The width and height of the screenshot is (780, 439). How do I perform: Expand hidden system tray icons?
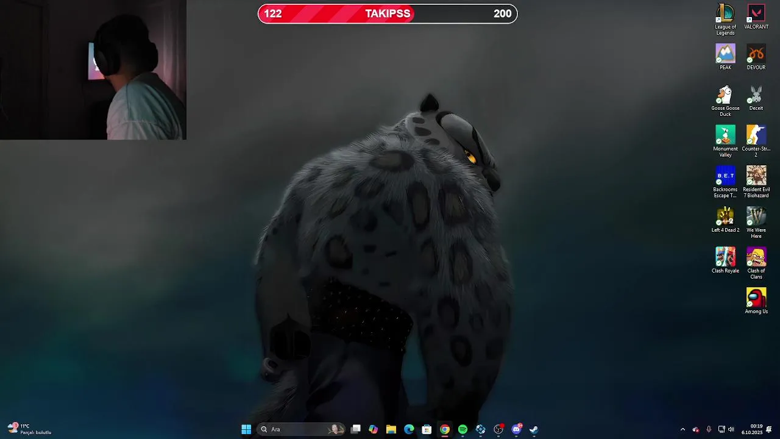[682, 429]
